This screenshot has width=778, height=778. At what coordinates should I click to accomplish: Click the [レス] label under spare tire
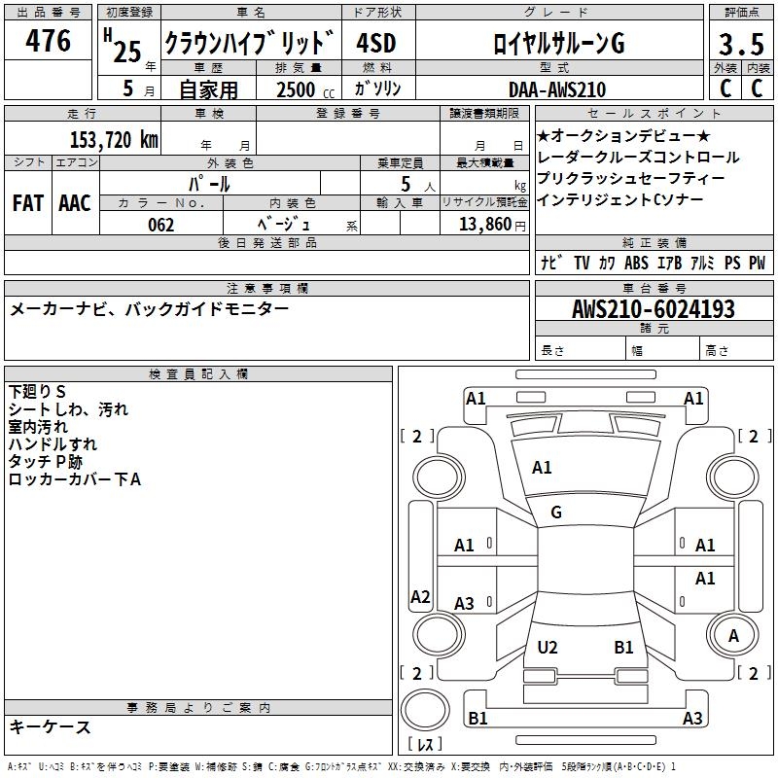425,744
